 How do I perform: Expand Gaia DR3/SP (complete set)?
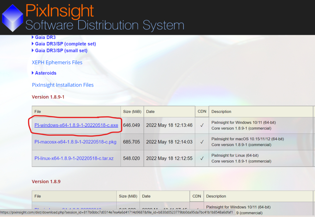pos(64,44)
